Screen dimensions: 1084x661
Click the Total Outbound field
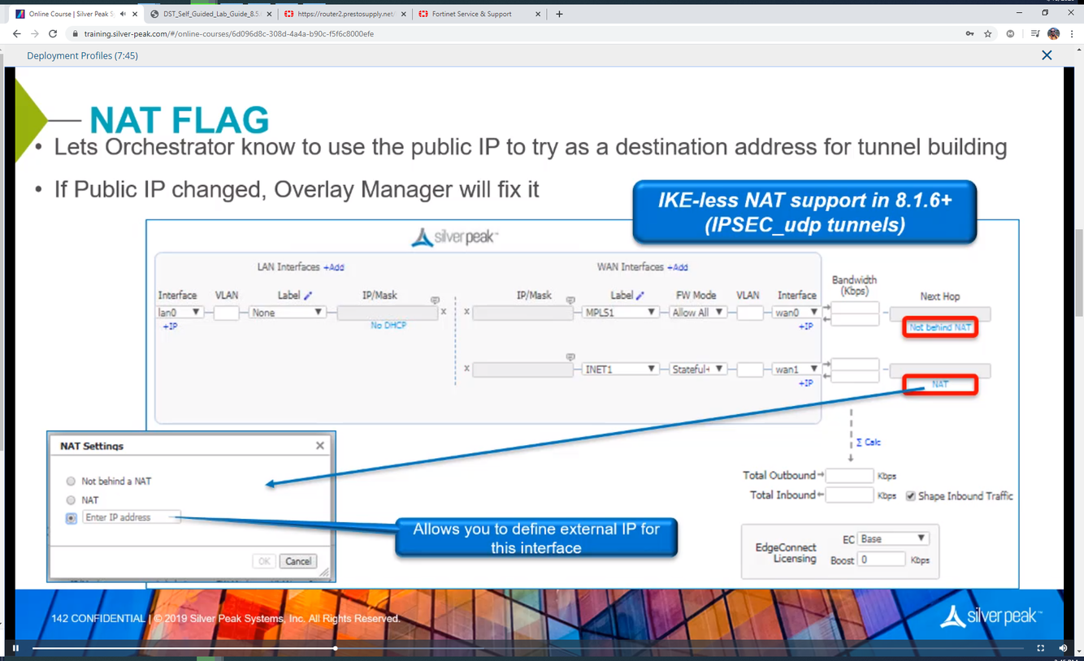pyautogui.click(x=850, y=476)
